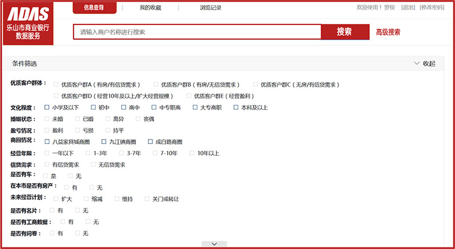
Task: Open 修改密码 link
Action: click(432, 7)
